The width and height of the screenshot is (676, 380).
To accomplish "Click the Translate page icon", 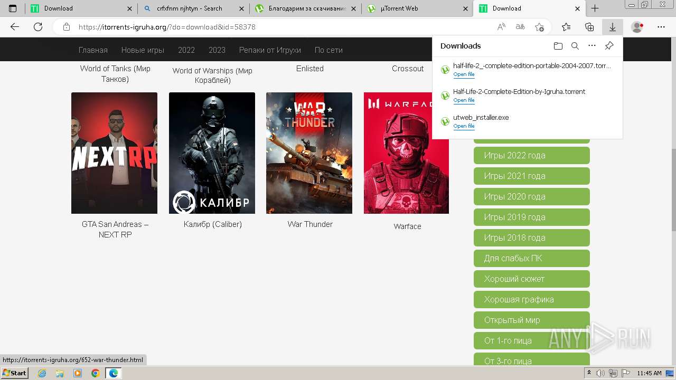I will (x=520, y=27).
